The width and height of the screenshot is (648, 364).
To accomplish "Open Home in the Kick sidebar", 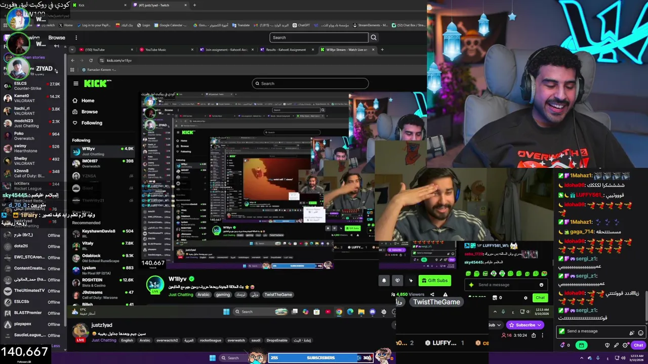I will [83, 101].
